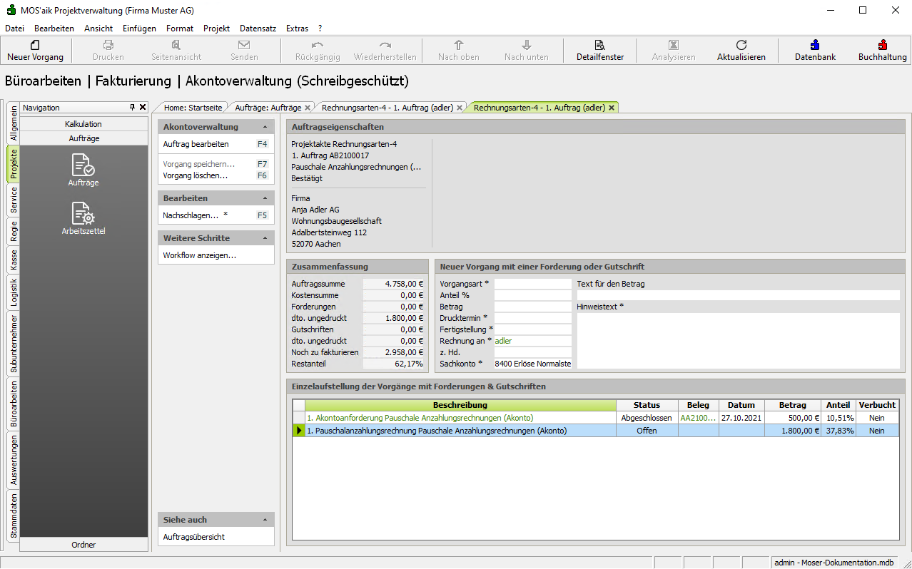Click into the Vorgangsart input field
The height and width of the screenshot is (569, 912).
(532, 284)
